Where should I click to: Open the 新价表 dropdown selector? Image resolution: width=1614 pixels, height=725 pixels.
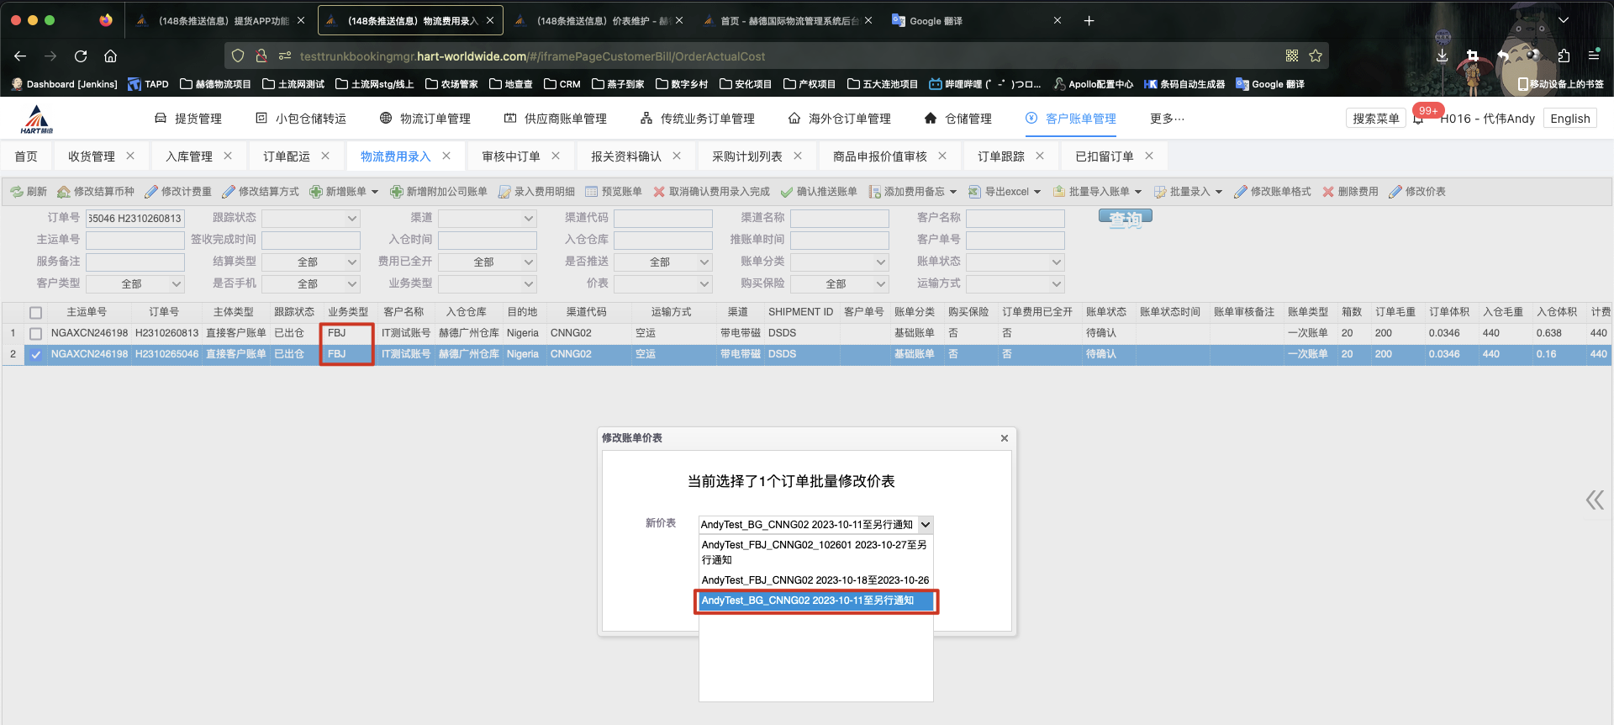pyautogui.click(x=815, y=524)
